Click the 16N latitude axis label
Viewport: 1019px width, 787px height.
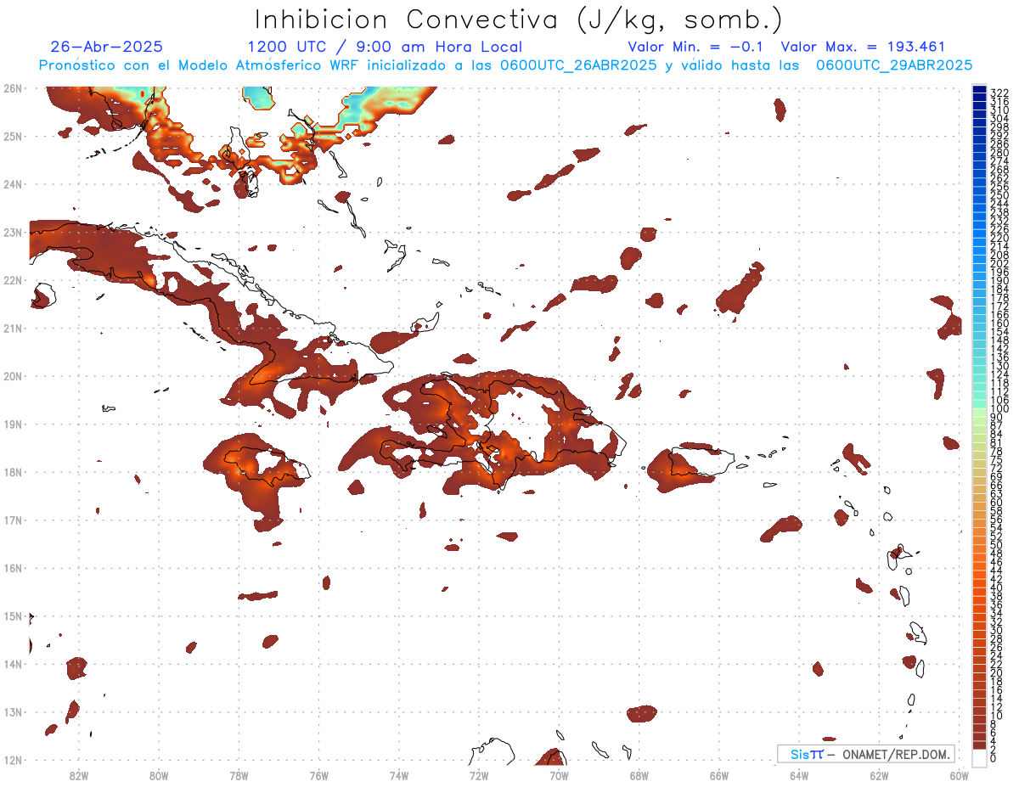click(14, 568)
